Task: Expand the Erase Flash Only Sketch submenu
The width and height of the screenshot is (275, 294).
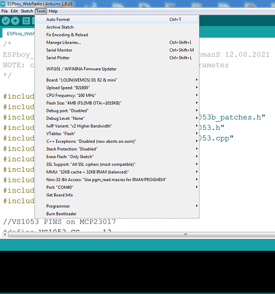Action: (117, 156)
